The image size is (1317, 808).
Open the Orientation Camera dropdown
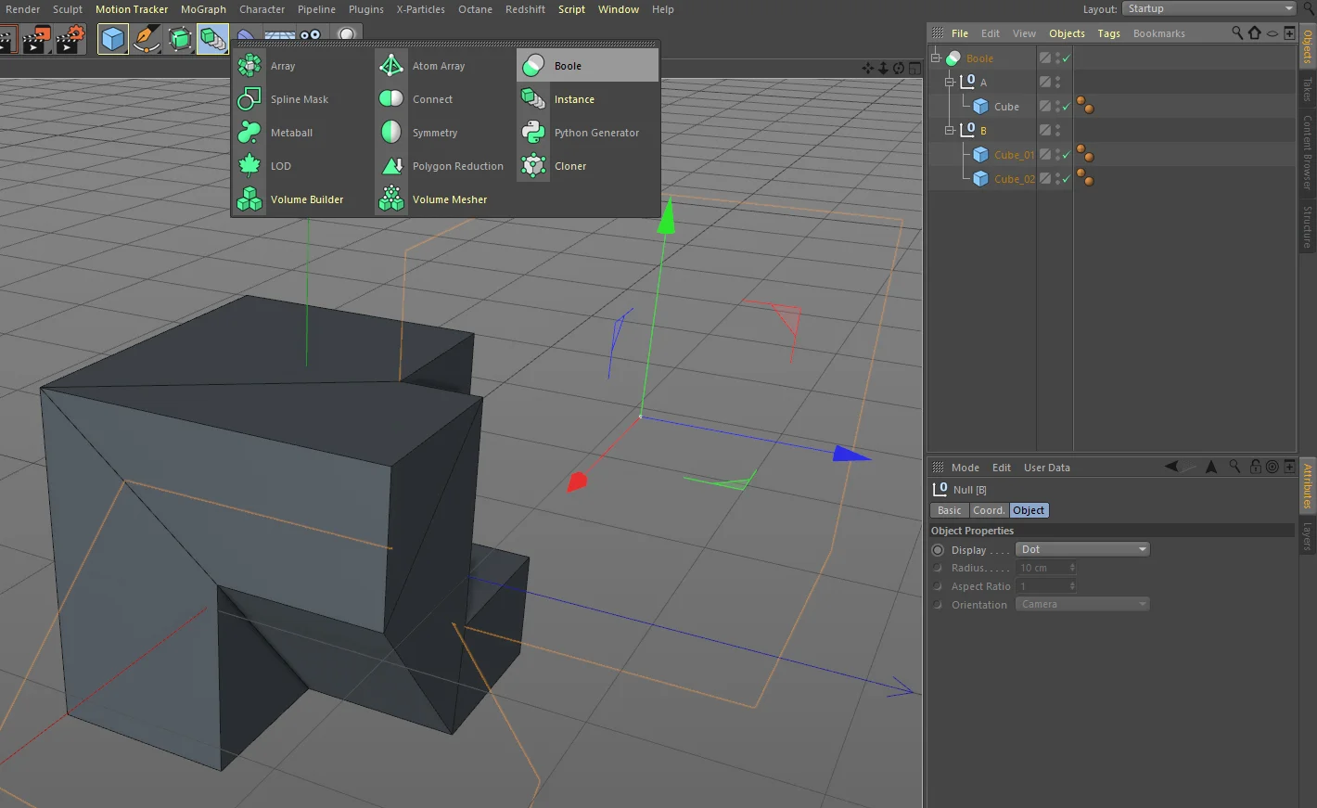[1082, 604]
